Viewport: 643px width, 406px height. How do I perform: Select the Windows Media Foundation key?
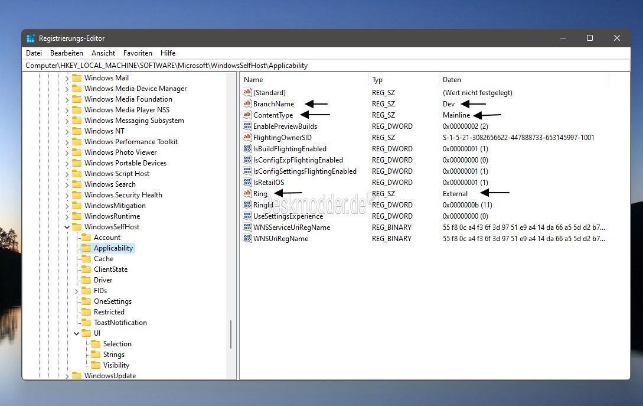128,99
